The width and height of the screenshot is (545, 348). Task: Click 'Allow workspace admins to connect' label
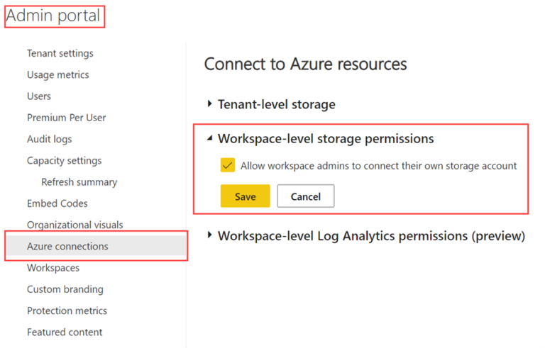click(379, 166)
